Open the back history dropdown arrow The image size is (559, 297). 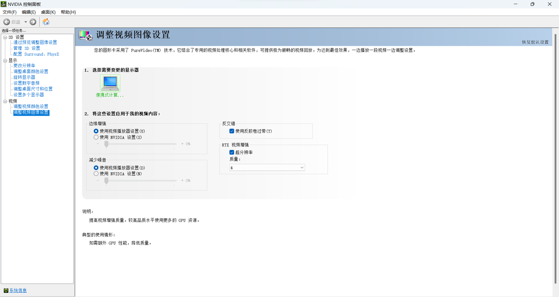[x=26, y=22]
